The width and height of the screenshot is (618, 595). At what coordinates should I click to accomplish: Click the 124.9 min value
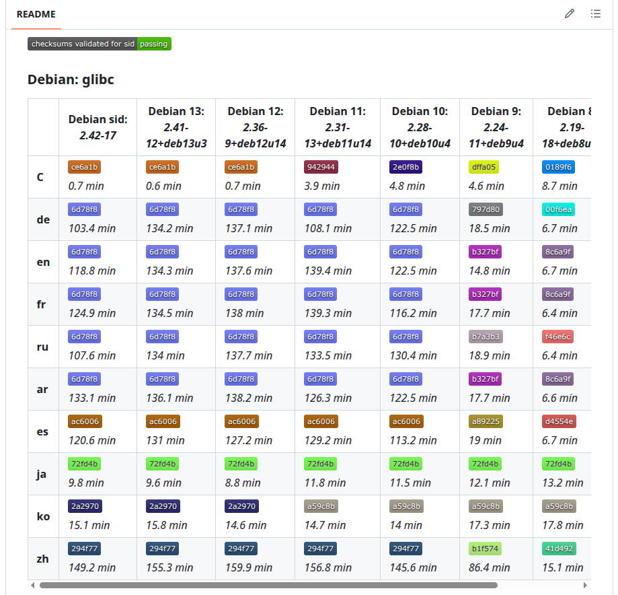pyautogui.click(x=92, y=313)
